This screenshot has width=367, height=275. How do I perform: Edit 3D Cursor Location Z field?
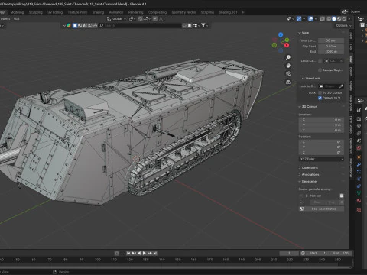pyautogui.click(x=321, y=130)
